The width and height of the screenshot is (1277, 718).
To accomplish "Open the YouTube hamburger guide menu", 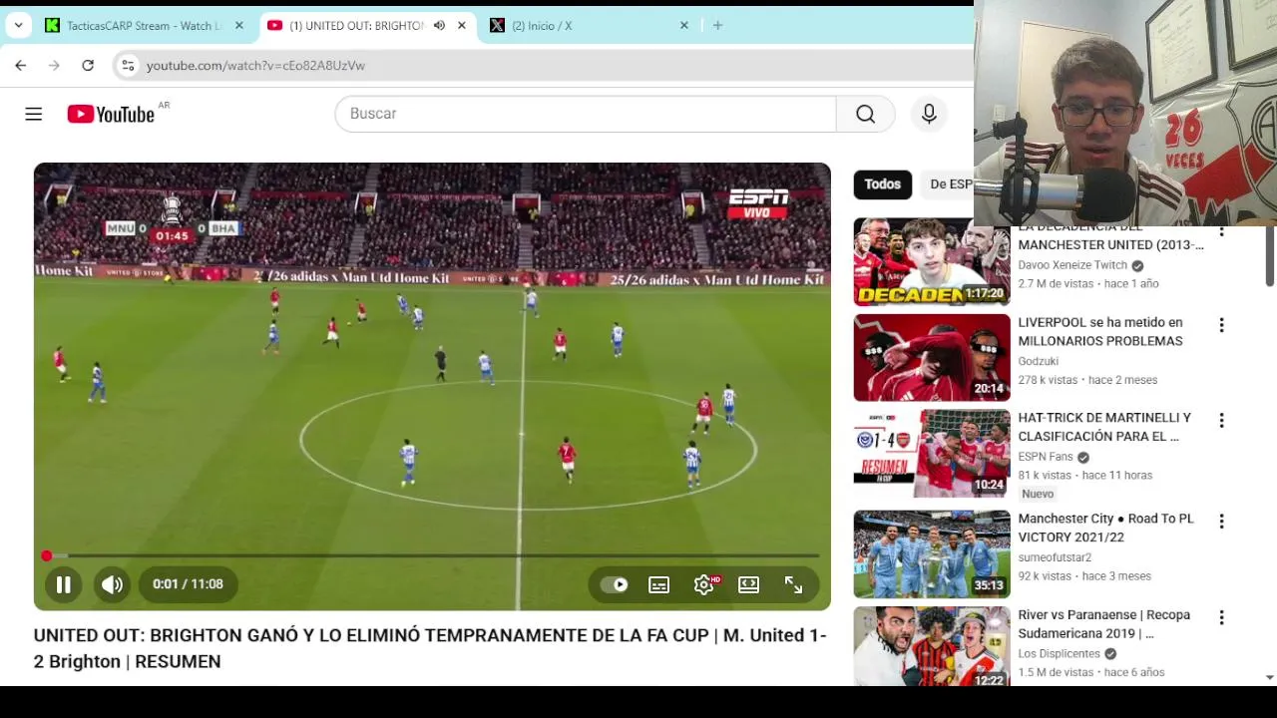I will (x=34, y=114).
